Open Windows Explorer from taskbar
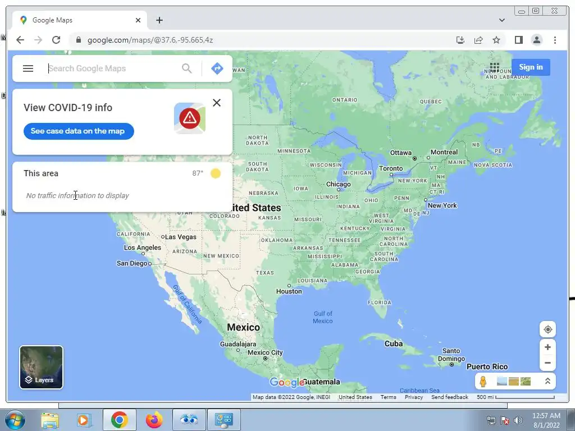The image size is (575, 431). pyautogui.click(x=50, y=420)
